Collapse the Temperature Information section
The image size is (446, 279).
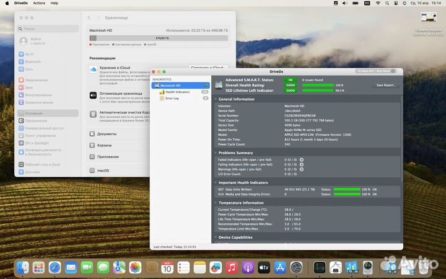click(x=216, y=203)
